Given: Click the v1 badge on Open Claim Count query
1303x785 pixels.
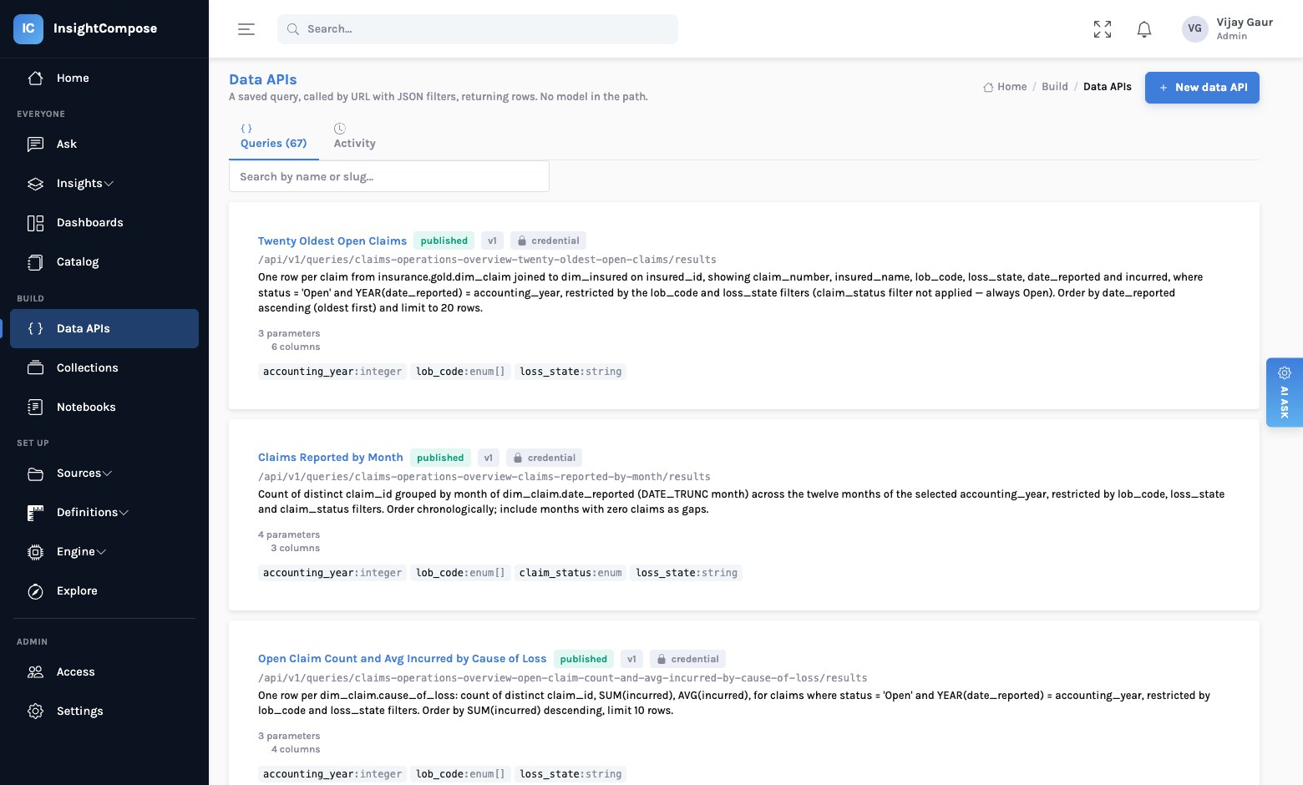Looking at the screenshot, I should pyautogui.click(x=632, y=659).
